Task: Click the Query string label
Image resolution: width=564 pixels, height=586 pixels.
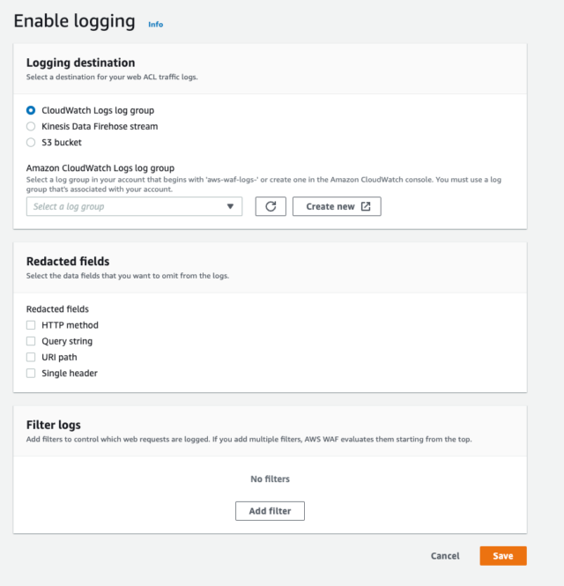Action: [x=67, y=341]
